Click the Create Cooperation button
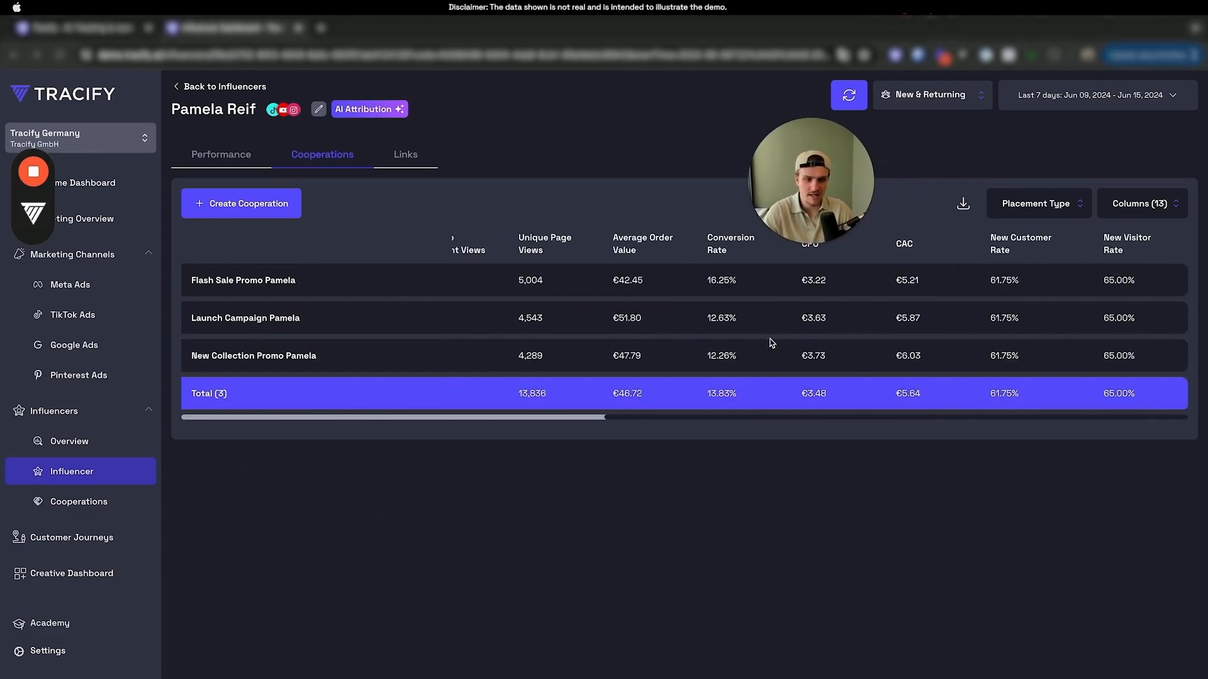The width and height of the screenshot is (1208, 679). (241, 203)
